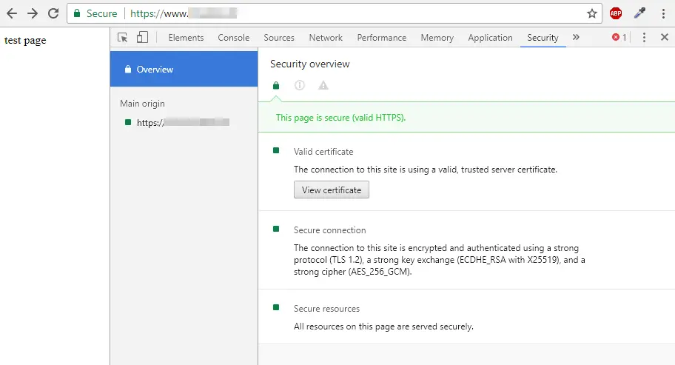Click the eyedropper extension icon
Viewport: 675px width, 365px height.
click(639, 13)
